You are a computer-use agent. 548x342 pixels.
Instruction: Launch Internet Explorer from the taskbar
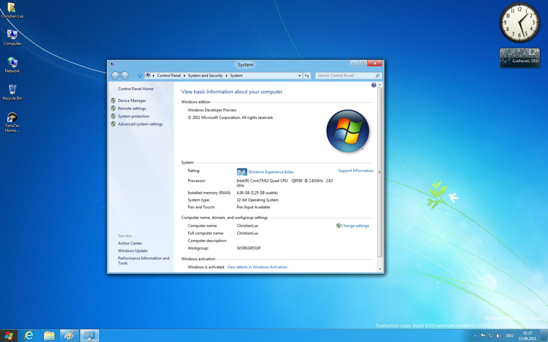[x=29, y=335]
